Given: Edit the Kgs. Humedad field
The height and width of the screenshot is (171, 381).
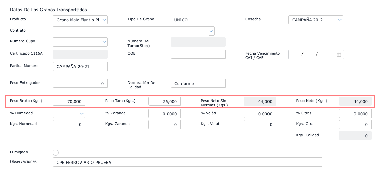Looking at the screenshot, I should (x=69, y=125).
